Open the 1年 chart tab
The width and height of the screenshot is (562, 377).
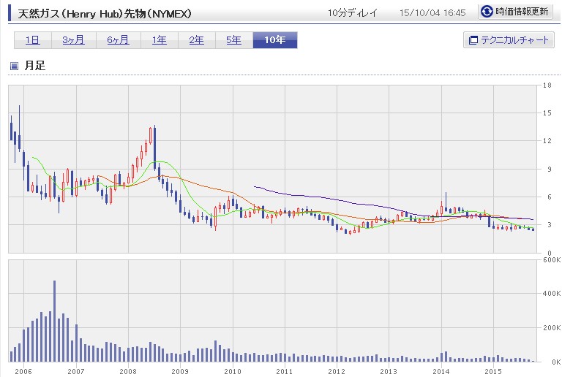(159, 40)
